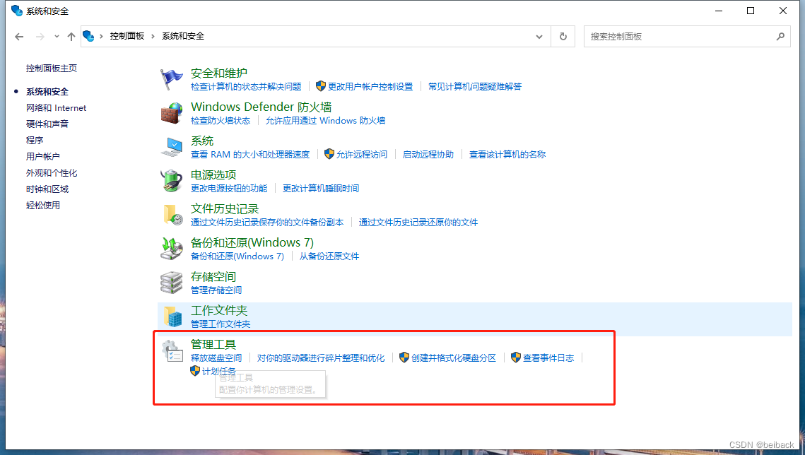Select 网络和 Internet in sidebar
This screenshot has width=805, height=455.
pyautogui.click(x=56, y=107)
